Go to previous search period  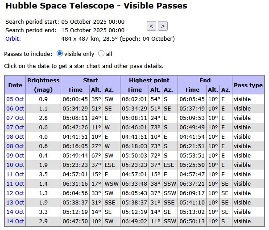click(x=152, y=26)
